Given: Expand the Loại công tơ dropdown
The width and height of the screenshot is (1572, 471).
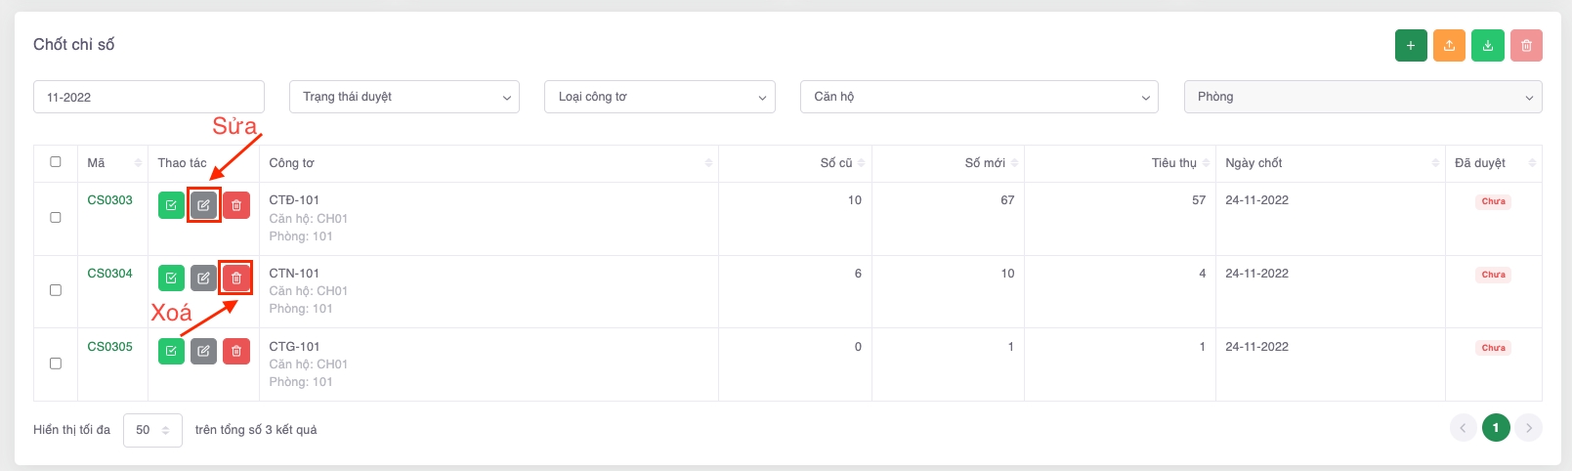Looking at the screenshot, I should pos(659,97).
